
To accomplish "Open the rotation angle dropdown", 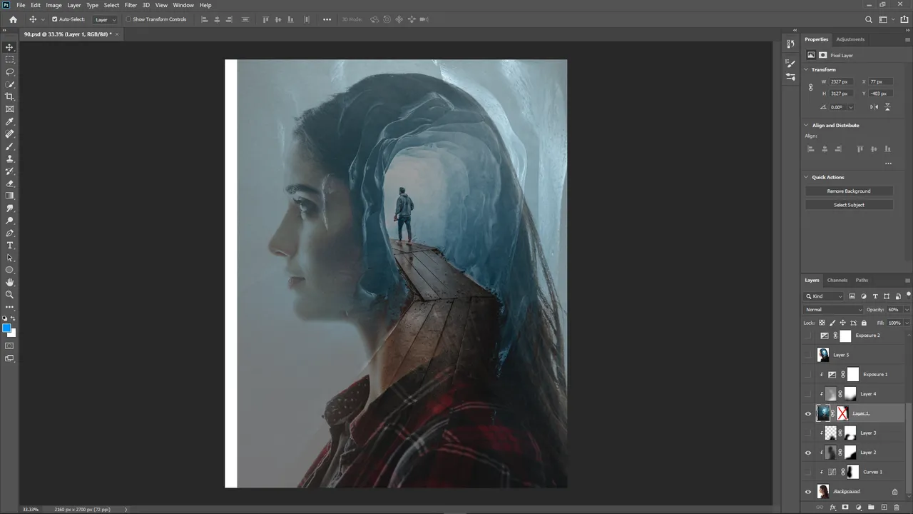I will pyautogui.click(x=850, y=107).
